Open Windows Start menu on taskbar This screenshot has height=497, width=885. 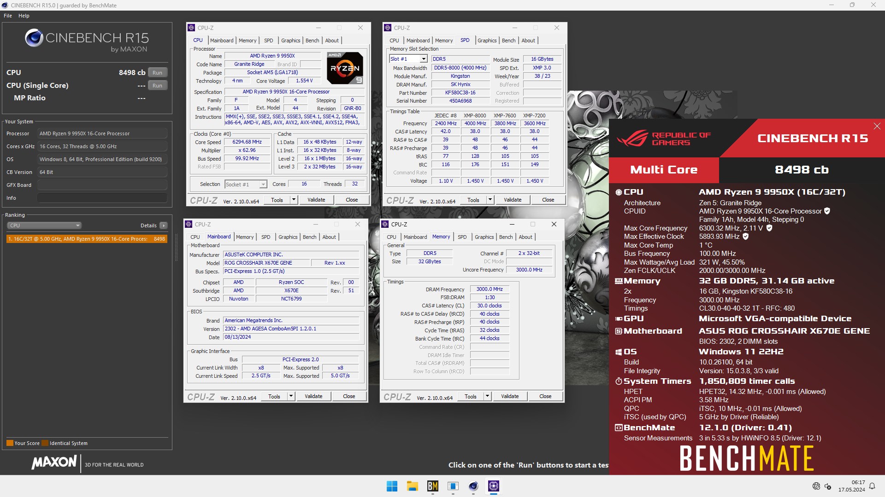(x=392, y=486)
